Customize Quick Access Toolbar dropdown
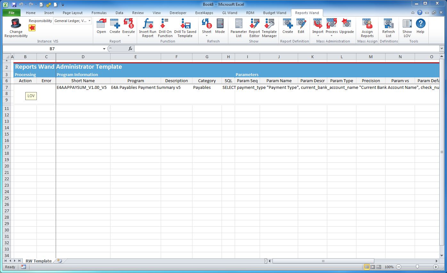Viewport: 447px width, 273px height. [63, 5]
